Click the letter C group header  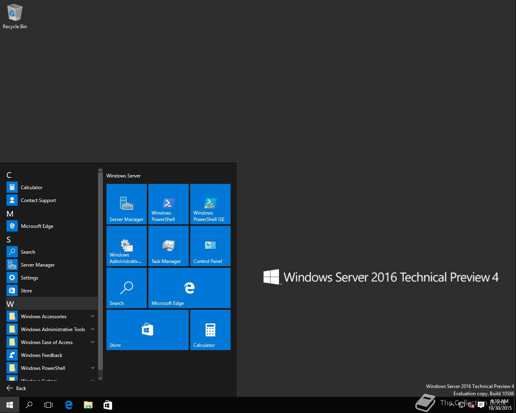[x=52, y=175]
